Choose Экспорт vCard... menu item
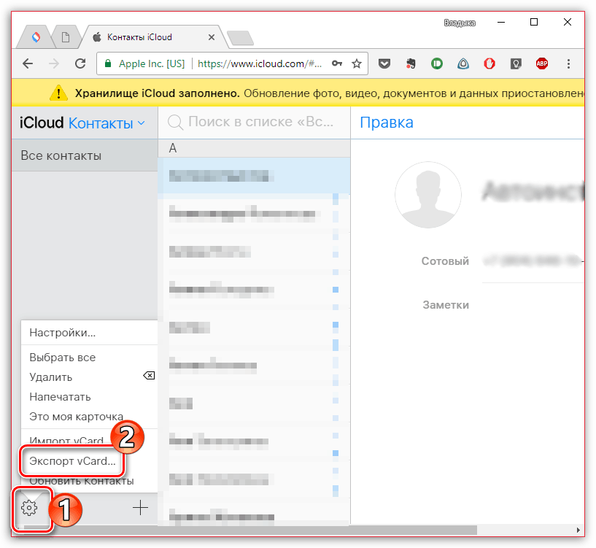 point(72,461)
